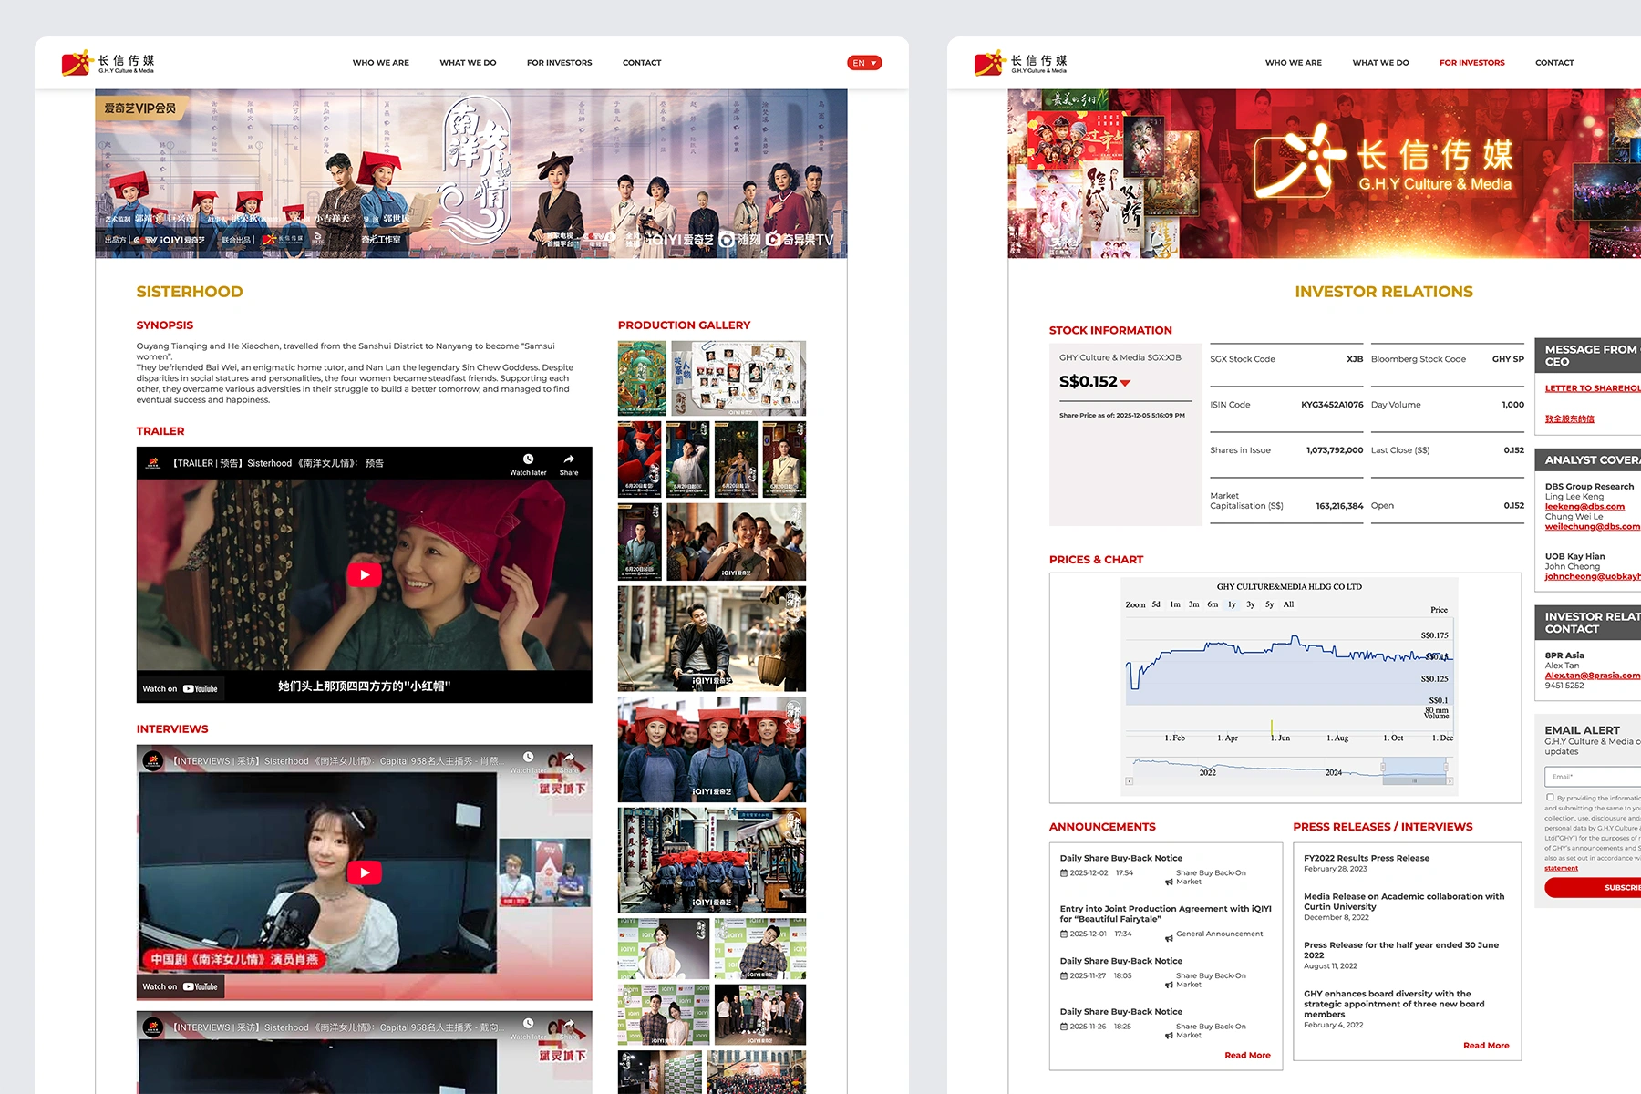Play the first Capital 958 interview video
Viewport: 1641px width, 1094px height.
[x=364, y=872]
